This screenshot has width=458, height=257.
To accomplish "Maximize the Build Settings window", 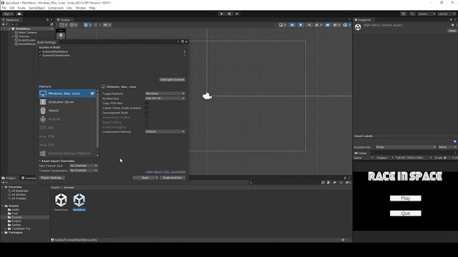I will [x=182, y=41].
